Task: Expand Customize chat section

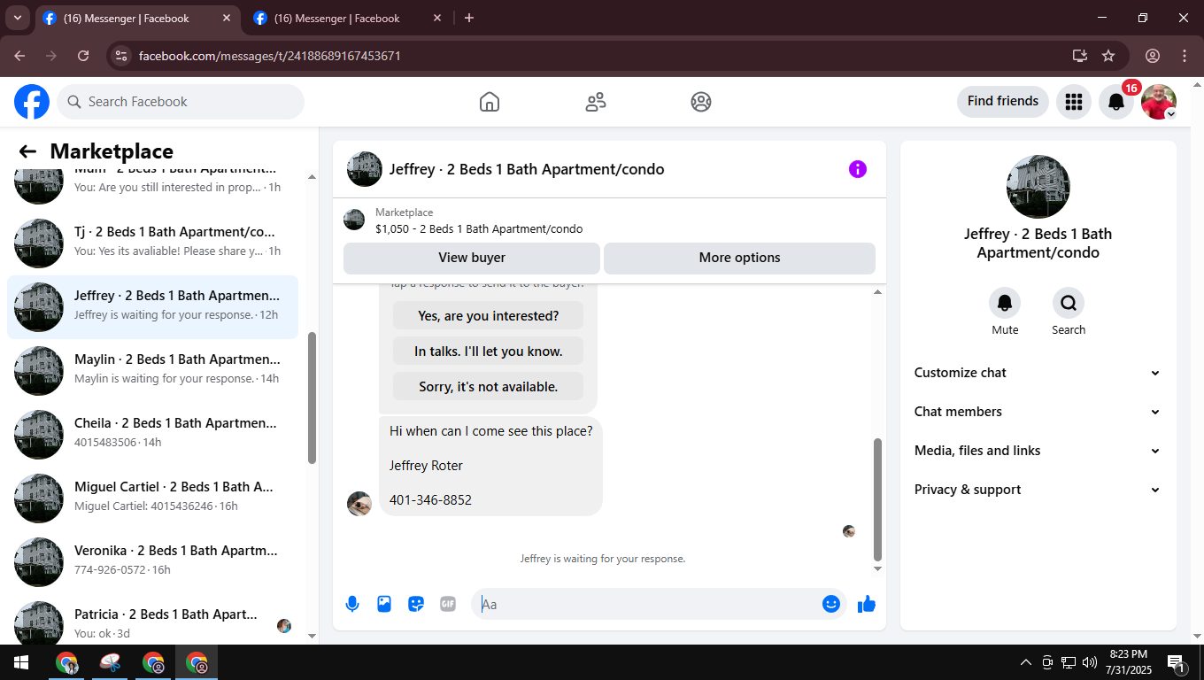Action: pos(1038,373)
